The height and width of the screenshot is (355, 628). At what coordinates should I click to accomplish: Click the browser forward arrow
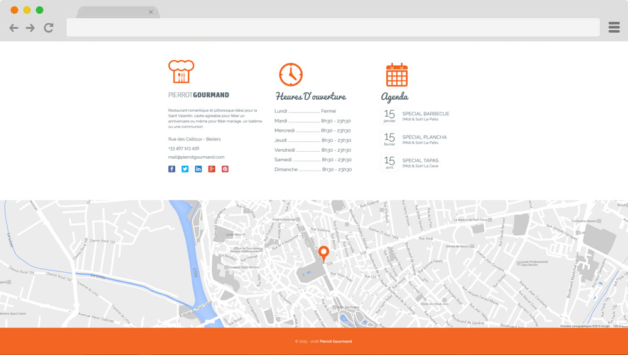[30, 28]
